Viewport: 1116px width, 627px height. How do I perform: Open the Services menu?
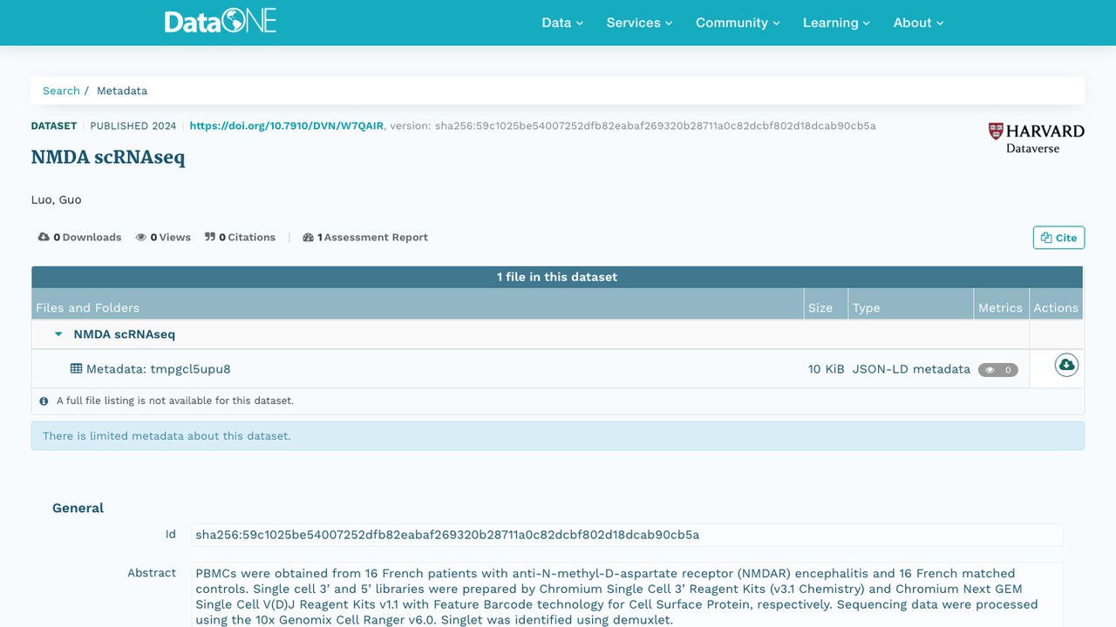639,23
